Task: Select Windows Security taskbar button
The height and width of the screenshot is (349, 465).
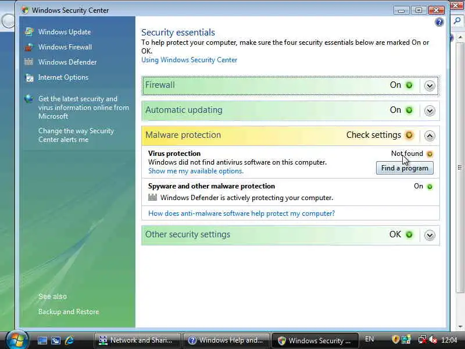Action: coord(315,340)
